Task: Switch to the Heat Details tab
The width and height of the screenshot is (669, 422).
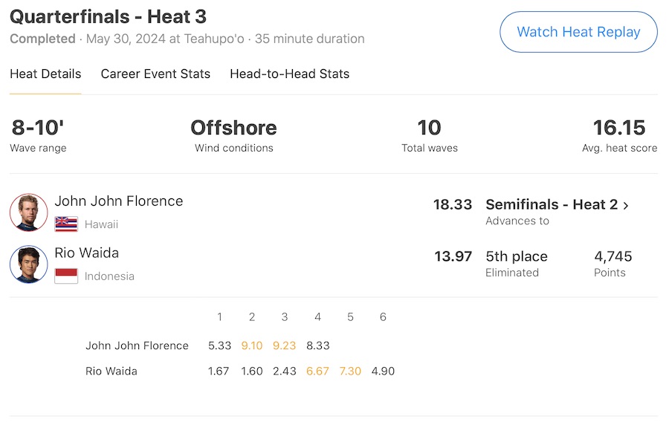Action: (45, 74)
